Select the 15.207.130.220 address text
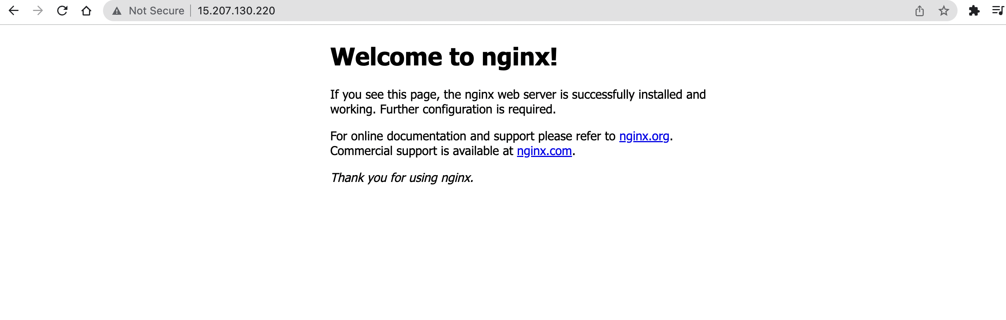Image resolution: width=1006 pixels, height=320 pixels. tap(236, 11)
